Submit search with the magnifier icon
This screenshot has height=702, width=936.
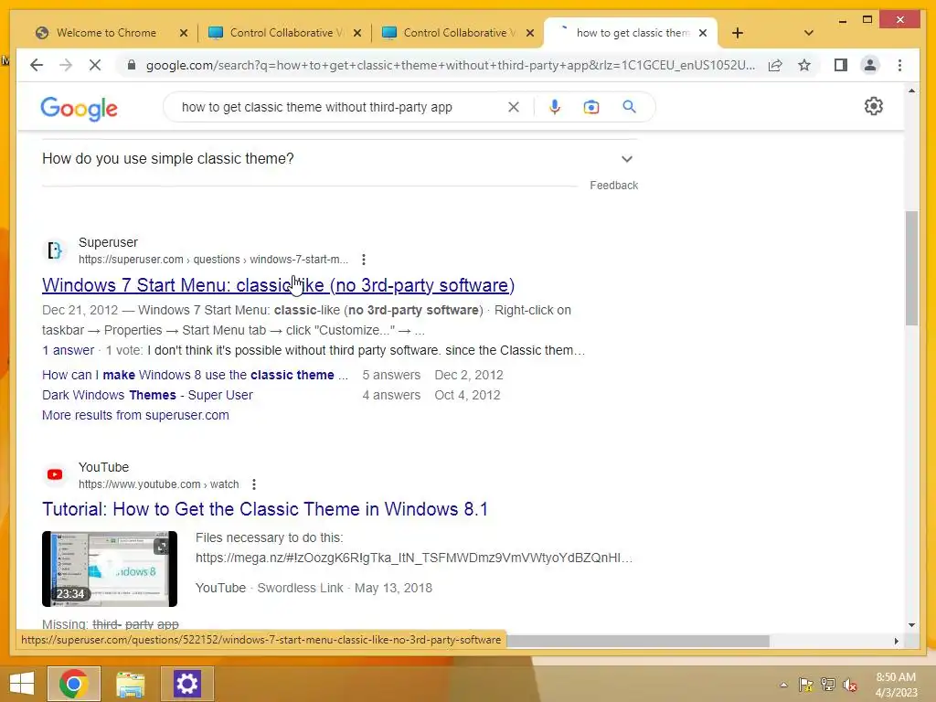tap(629, 107)
